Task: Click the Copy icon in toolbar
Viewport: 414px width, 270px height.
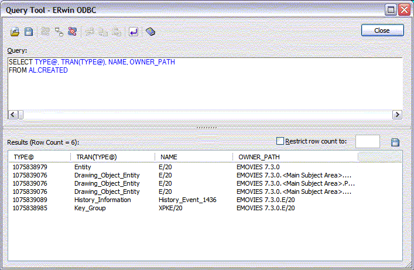Action: pos(103,32)
